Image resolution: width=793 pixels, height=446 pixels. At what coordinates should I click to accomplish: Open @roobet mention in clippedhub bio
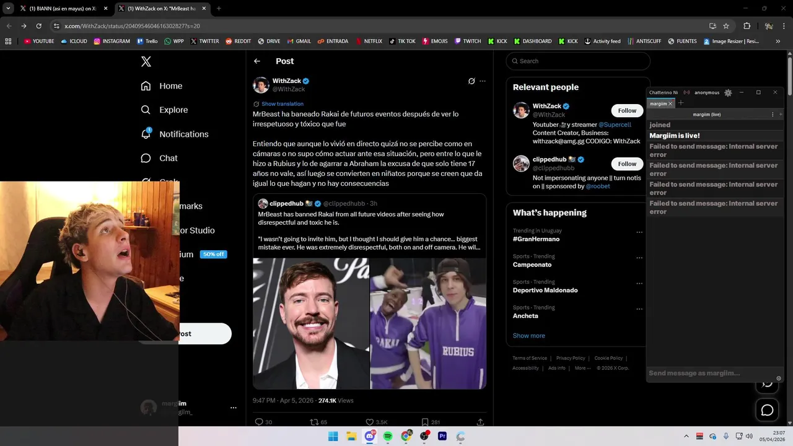tap(598, 186)
